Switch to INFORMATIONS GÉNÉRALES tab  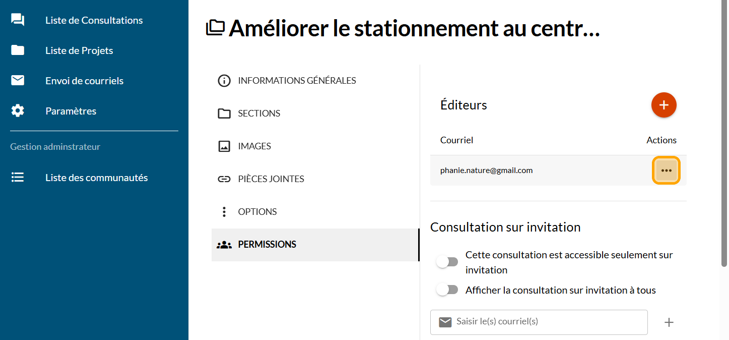point(296,81)
